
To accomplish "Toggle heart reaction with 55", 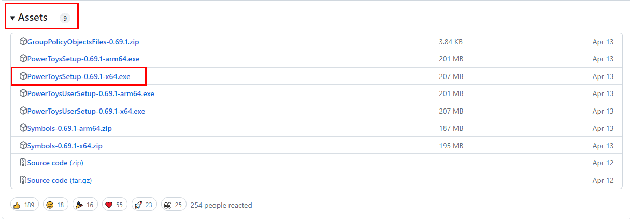I will [114, 205].
